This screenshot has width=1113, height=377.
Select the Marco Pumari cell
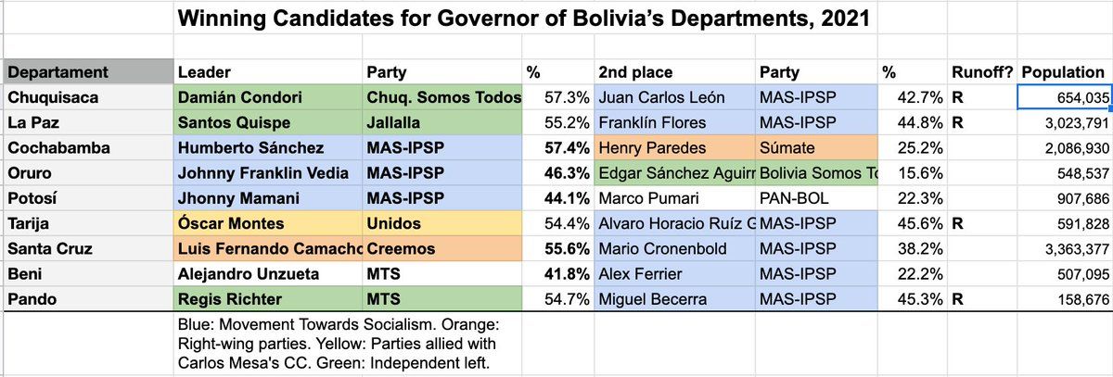coord(674,198)
